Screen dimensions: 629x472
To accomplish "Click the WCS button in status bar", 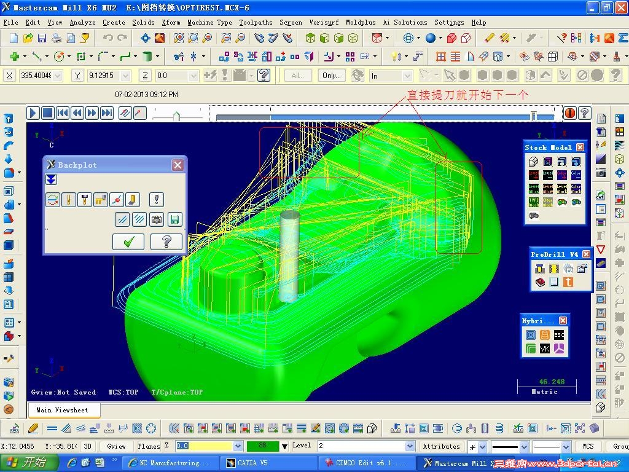I will (588, 446).
